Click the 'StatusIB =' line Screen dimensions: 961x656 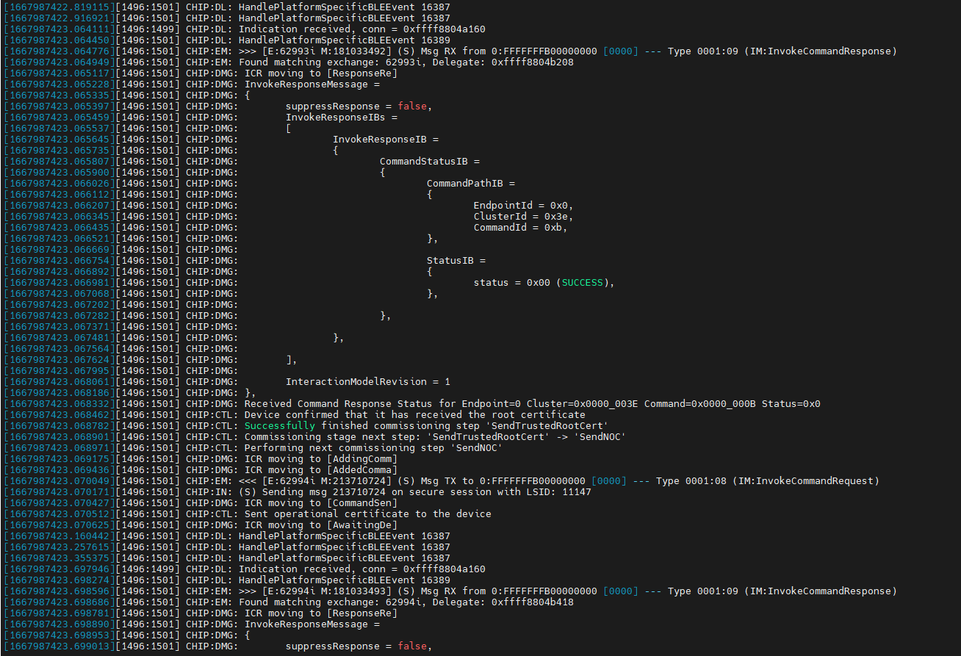[456, 260]
